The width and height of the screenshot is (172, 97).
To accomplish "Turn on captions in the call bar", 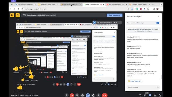I will point(77,95).
